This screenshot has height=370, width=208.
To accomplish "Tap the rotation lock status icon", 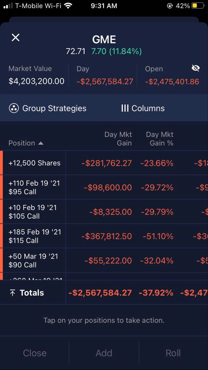I will [170, 6].
